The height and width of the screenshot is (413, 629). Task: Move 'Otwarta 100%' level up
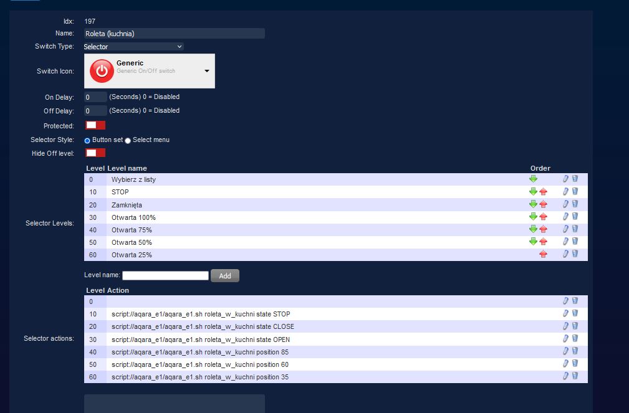click(543, 217)
